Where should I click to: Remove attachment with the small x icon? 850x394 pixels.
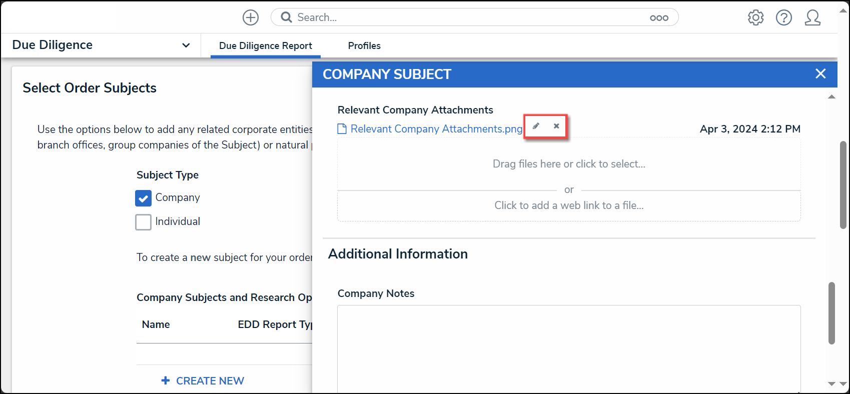[x=556, y=126]
